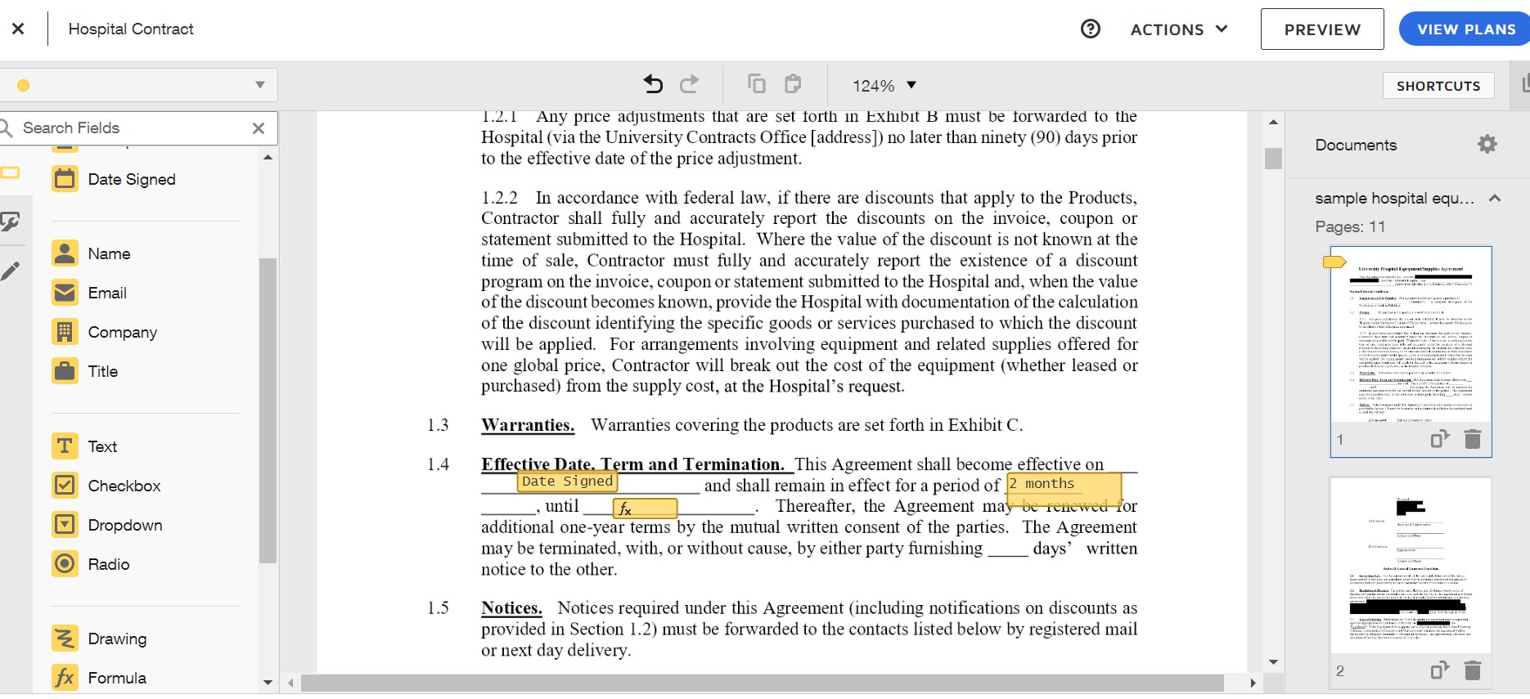Select the Drawing field type

coord(100,639)
